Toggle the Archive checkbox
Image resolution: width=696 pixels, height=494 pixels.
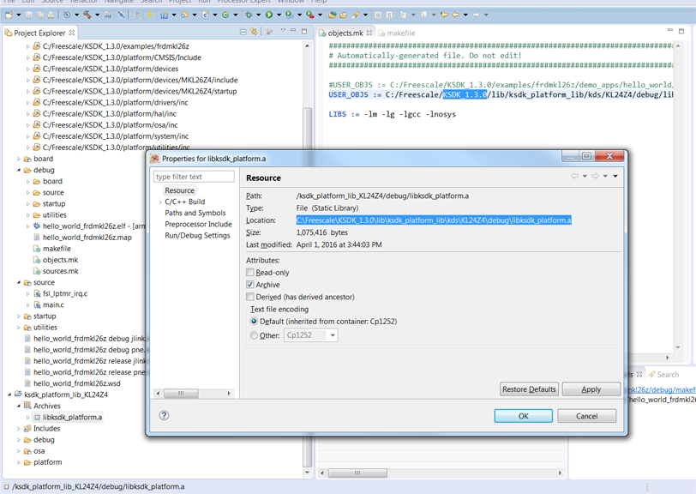tap(250, 285)
